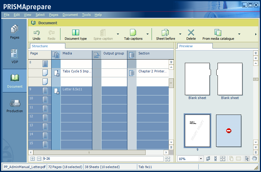The height and width of the screenshot is (172, 261).
Task: Click the Structure vertical scrollbar thumb
Action: click(x=171, y=83)
